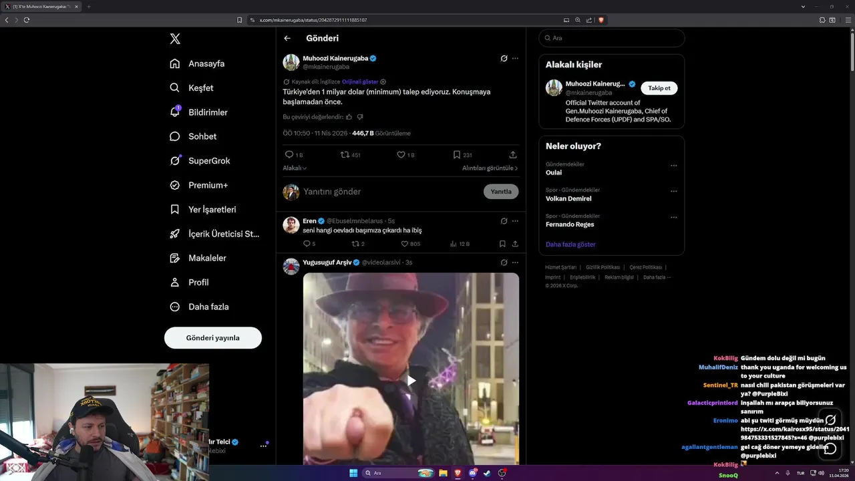Bookmark this page in the address bar
The image size is (855, 481).
point(240,20)
